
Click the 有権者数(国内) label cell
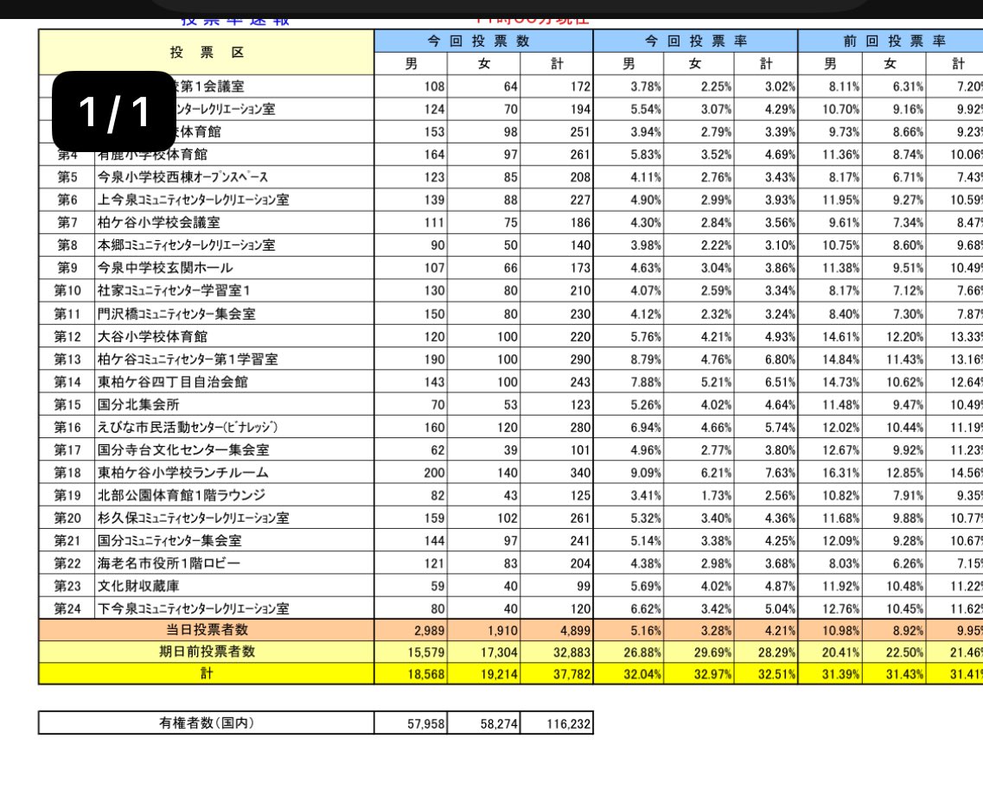[x=207, y=723]
